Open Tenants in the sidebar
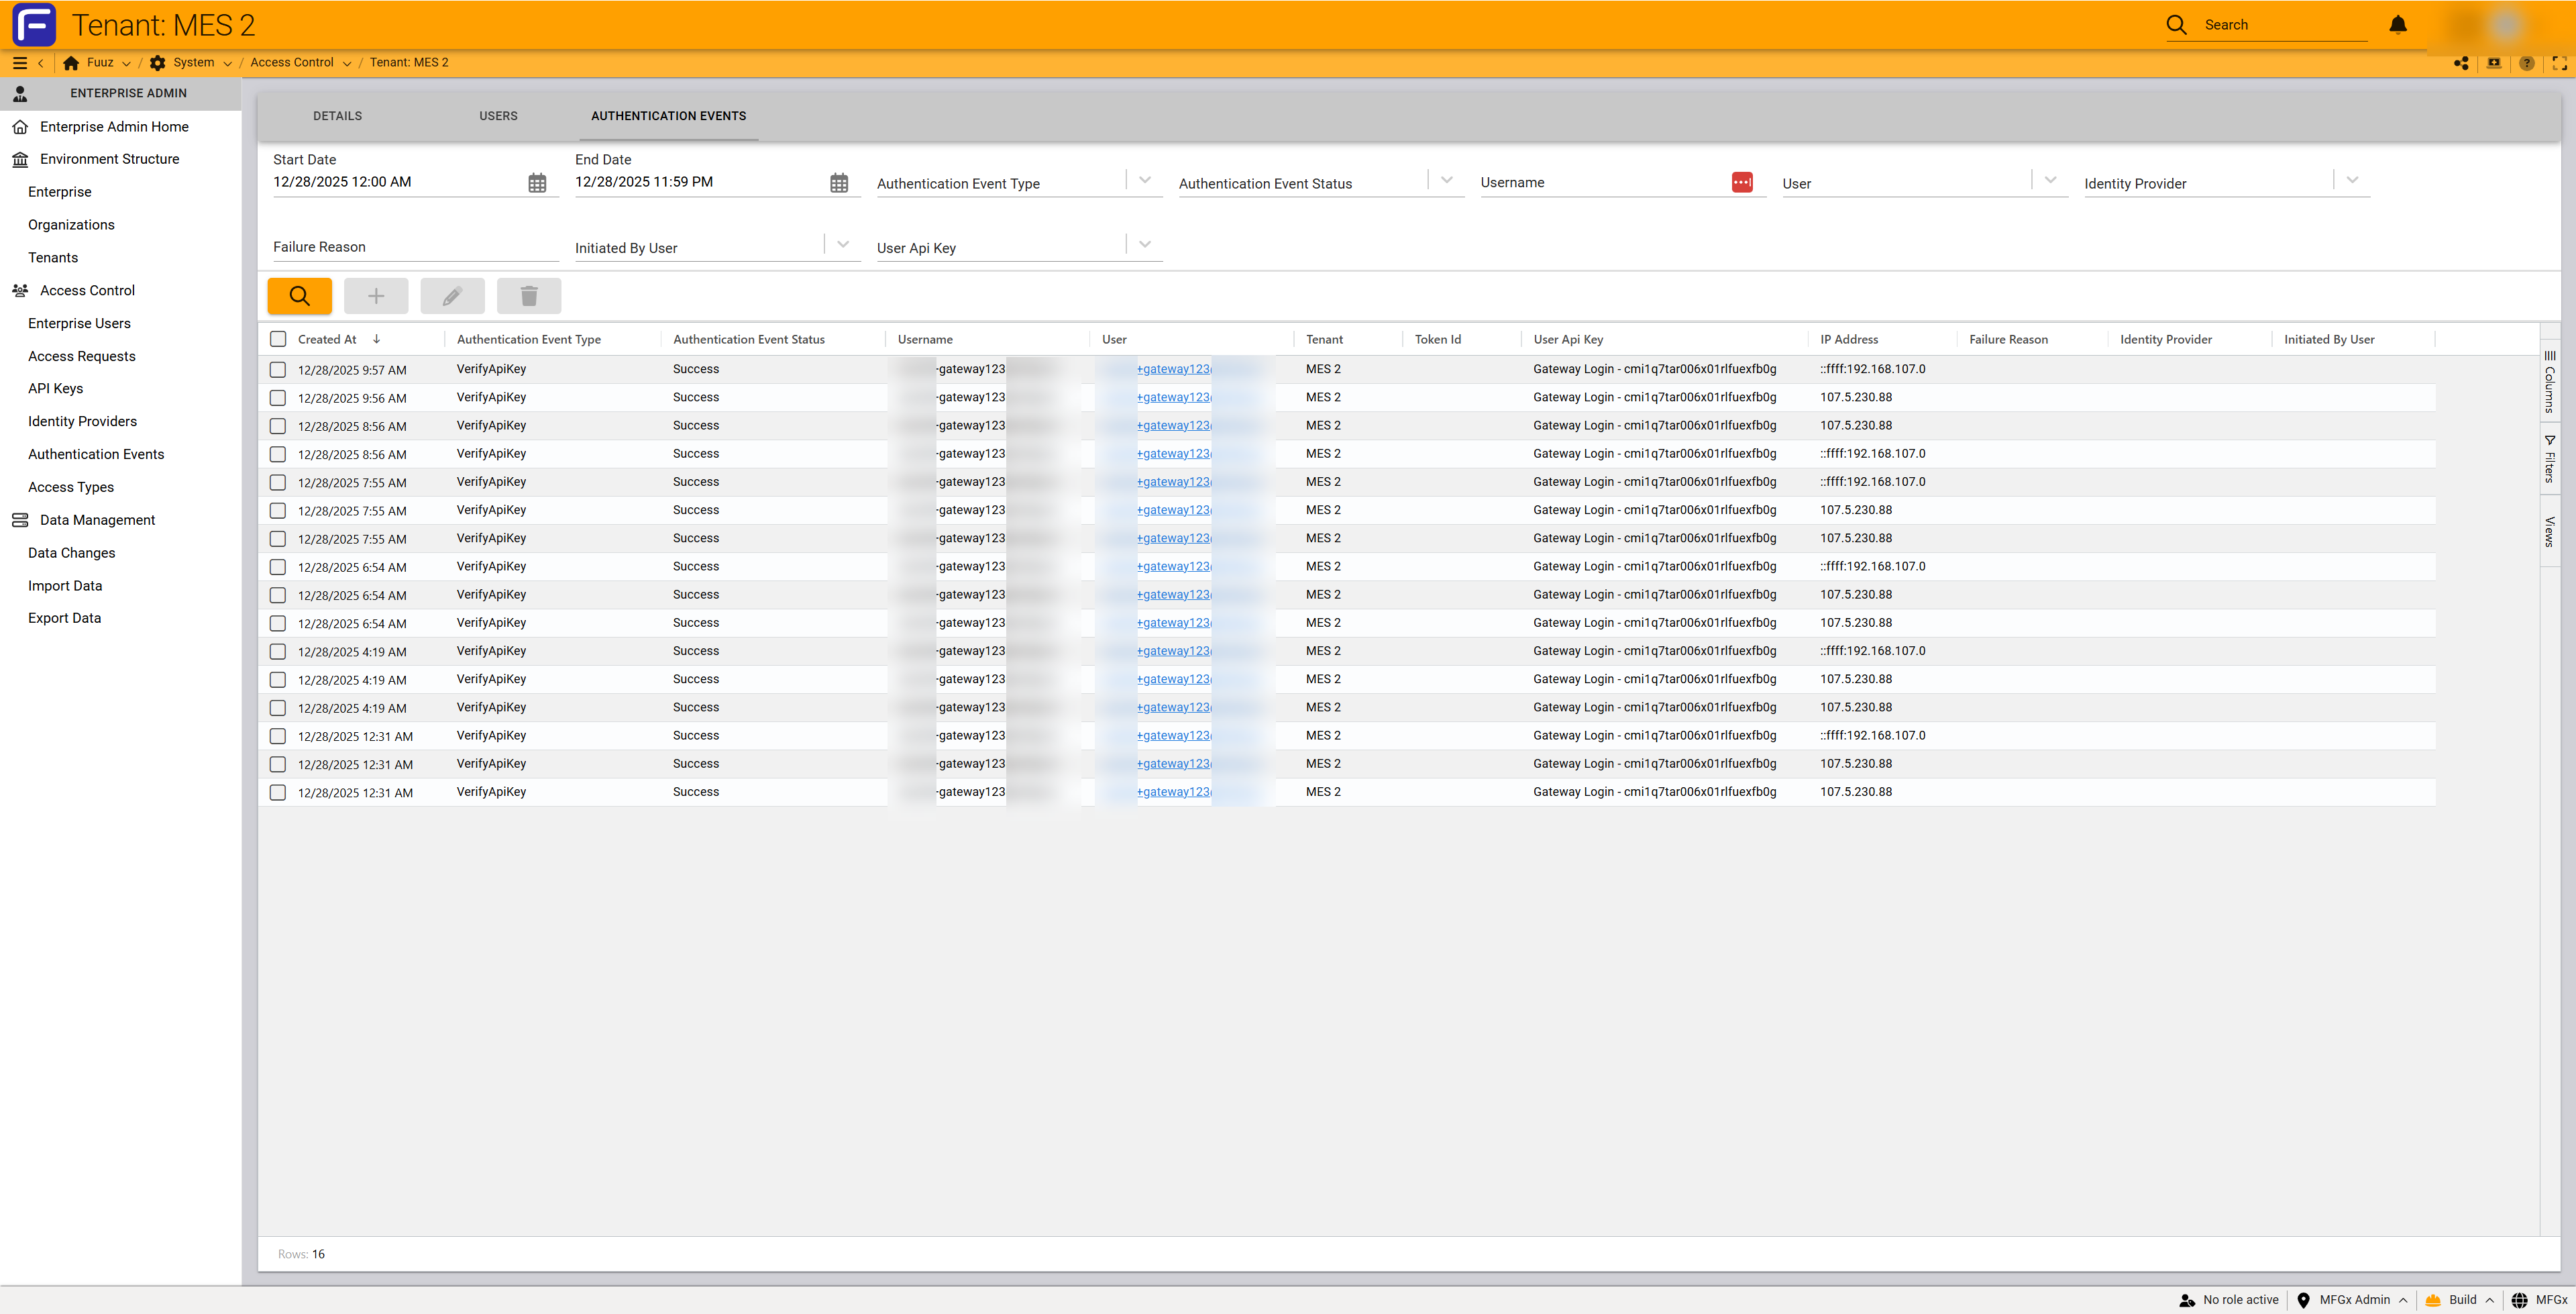The height and width of the screenshot is (1314, 2576). 53,257
